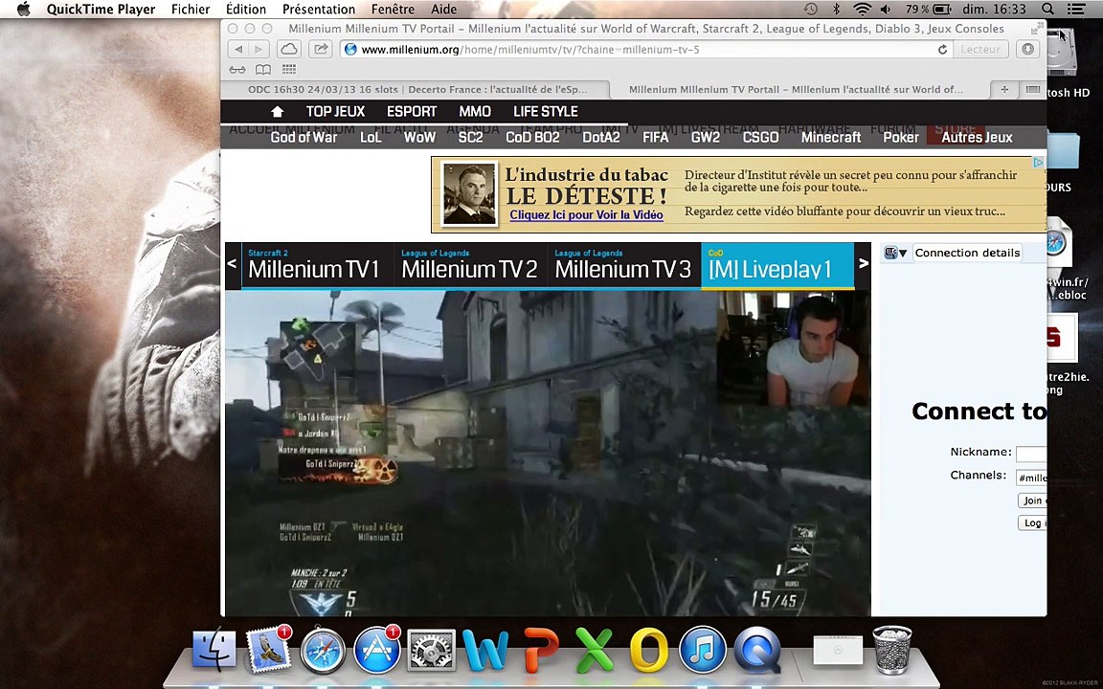
Task: Launch Microsoft Word from the Dock
Action: (485, 650)
